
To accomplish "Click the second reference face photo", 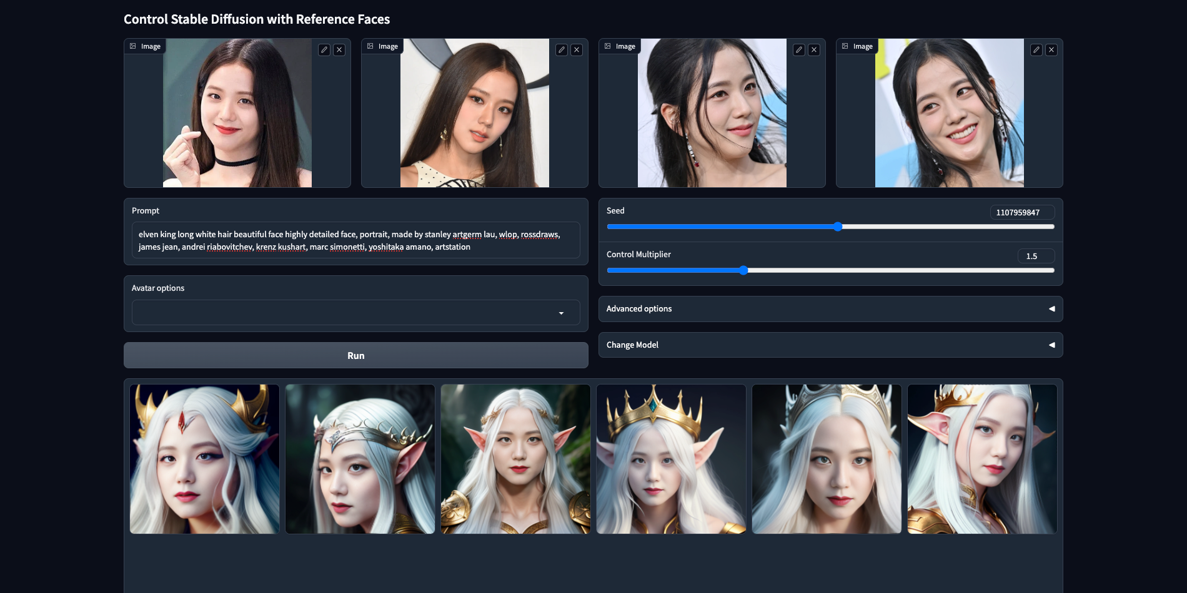I will [x=475, y=113].
